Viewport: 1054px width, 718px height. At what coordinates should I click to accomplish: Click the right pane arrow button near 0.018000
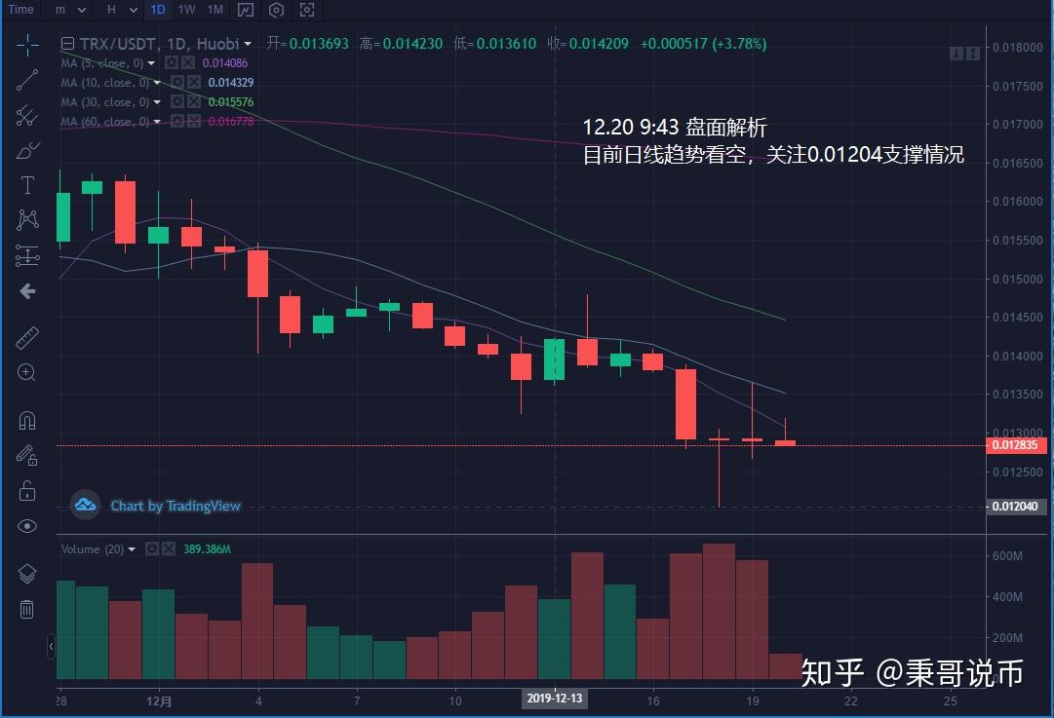pos(973,53)
